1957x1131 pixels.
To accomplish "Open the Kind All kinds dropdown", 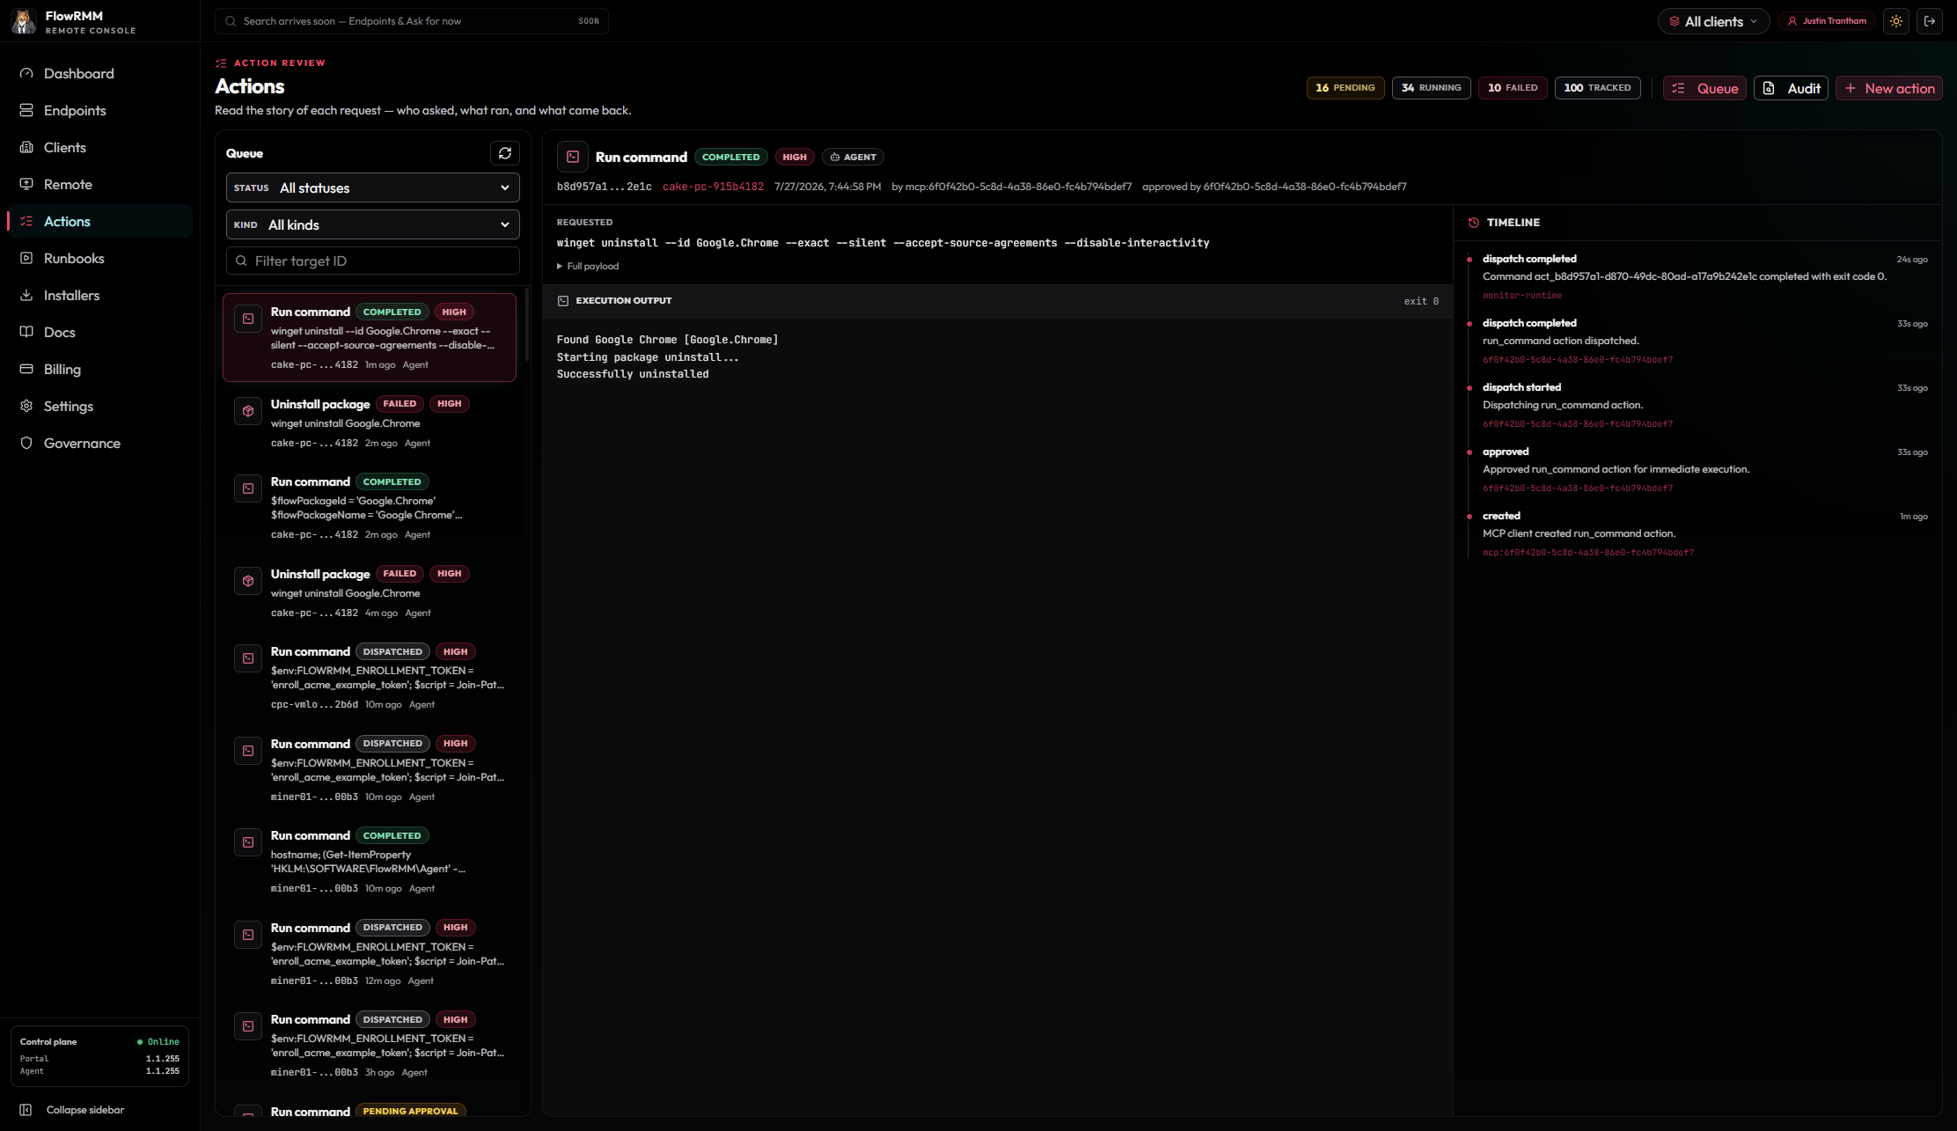I will [373, 225].
